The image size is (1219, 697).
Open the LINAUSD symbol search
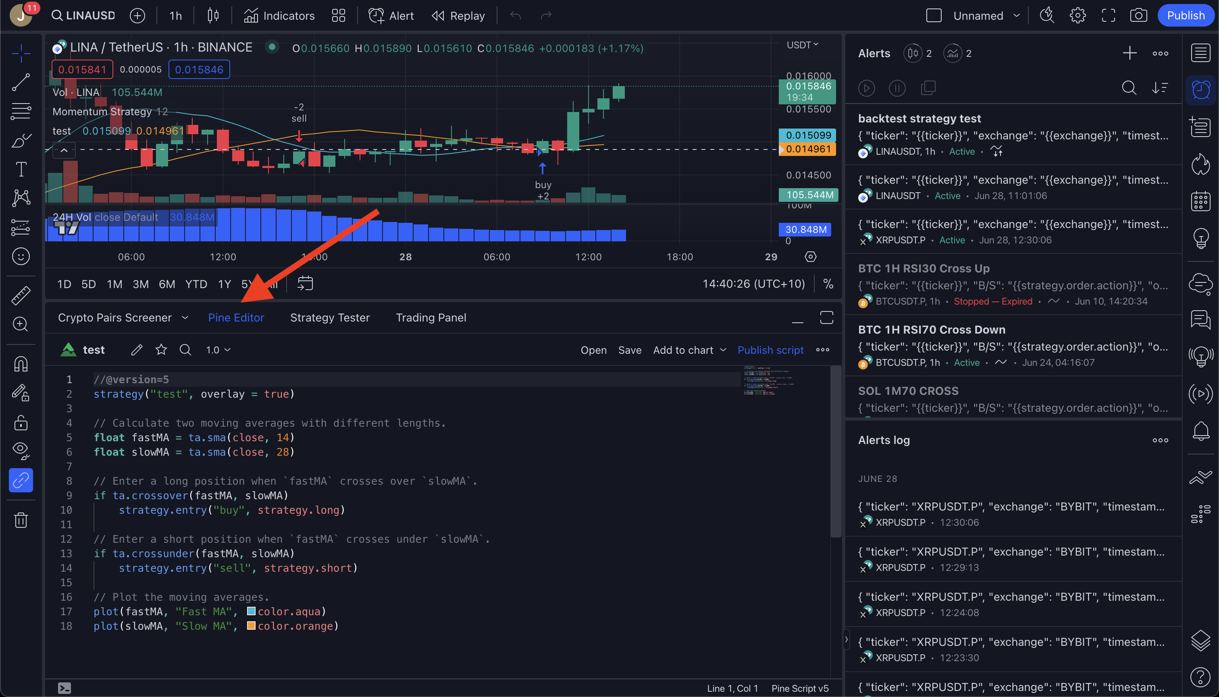[83, 15]
